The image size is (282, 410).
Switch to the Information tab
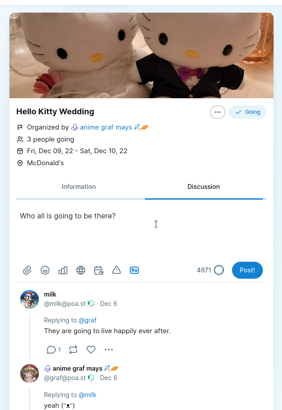[79, 187]
